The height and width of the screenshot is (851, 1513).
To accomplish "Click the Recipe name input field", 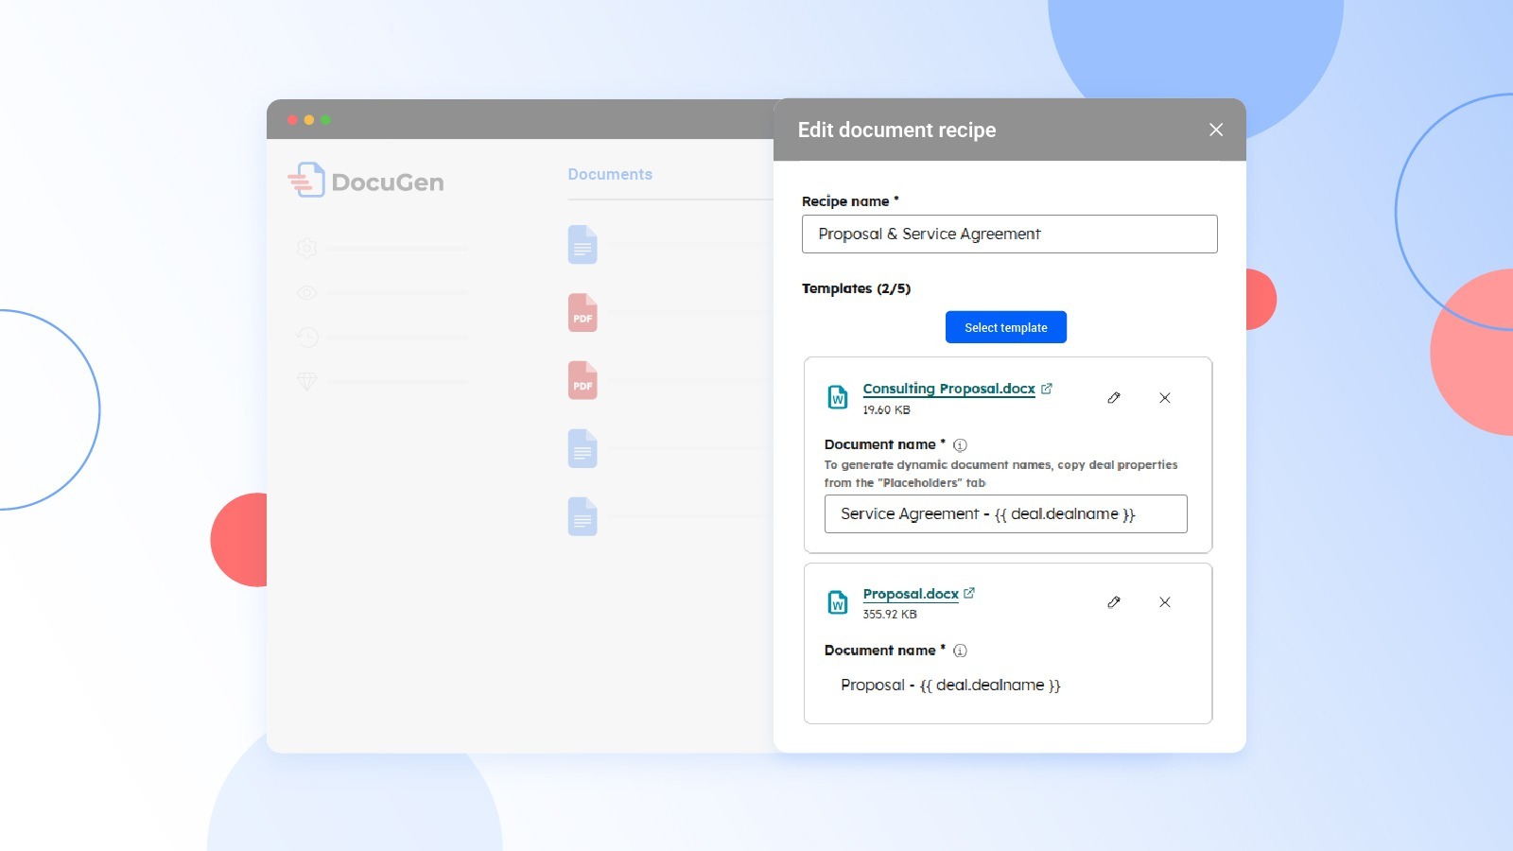I will (1009, 234).
